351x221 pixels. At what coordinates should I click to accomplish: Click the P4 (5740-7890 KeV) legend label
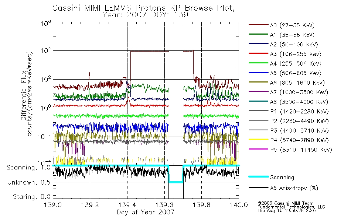[299, 140]
